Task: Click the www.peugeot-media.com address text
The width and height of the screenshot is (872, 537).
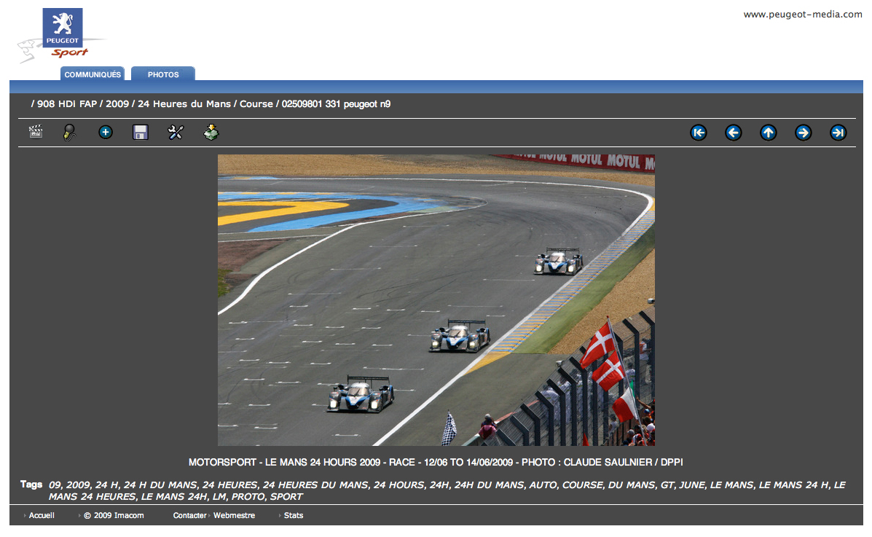Action: click(803, 15)
